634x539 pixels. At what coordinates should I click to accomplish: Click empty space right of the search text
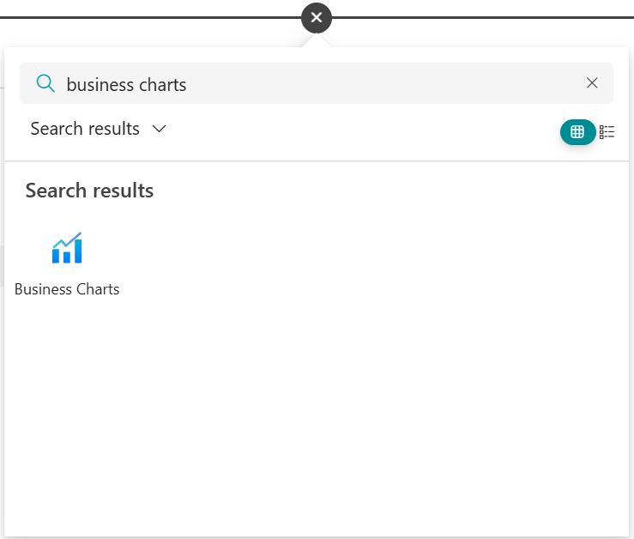386,83
